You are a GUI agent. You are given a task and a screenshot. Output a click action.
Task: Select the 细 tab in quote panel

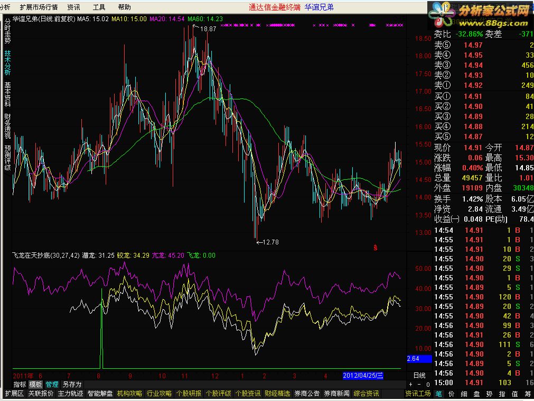coord(464,394)
